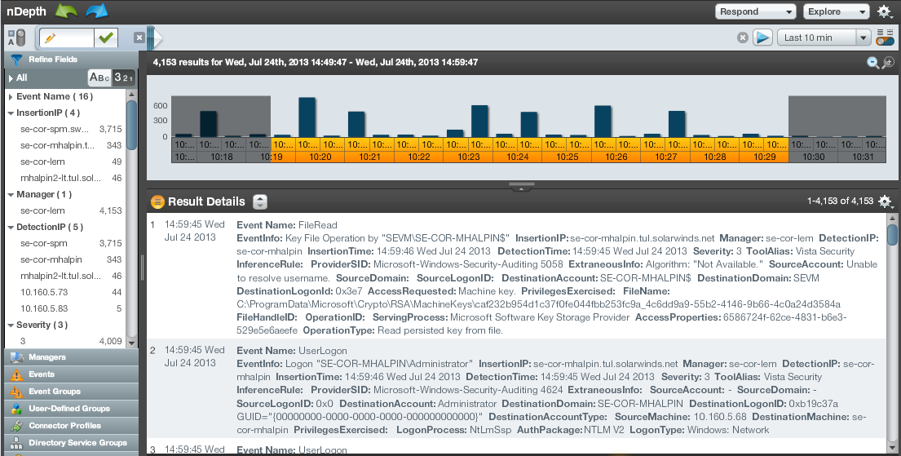Click the blue forward arrow
Image resolution: width=901 pixels, height=456 pixels.
97,11
